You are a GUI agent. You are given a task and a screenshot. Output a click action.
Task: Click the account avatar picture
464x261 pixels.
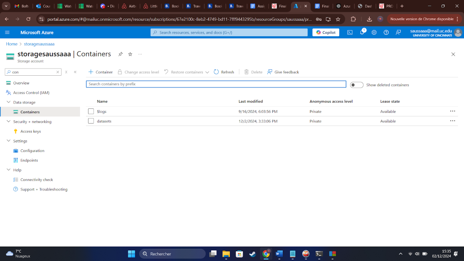(458, 33)
